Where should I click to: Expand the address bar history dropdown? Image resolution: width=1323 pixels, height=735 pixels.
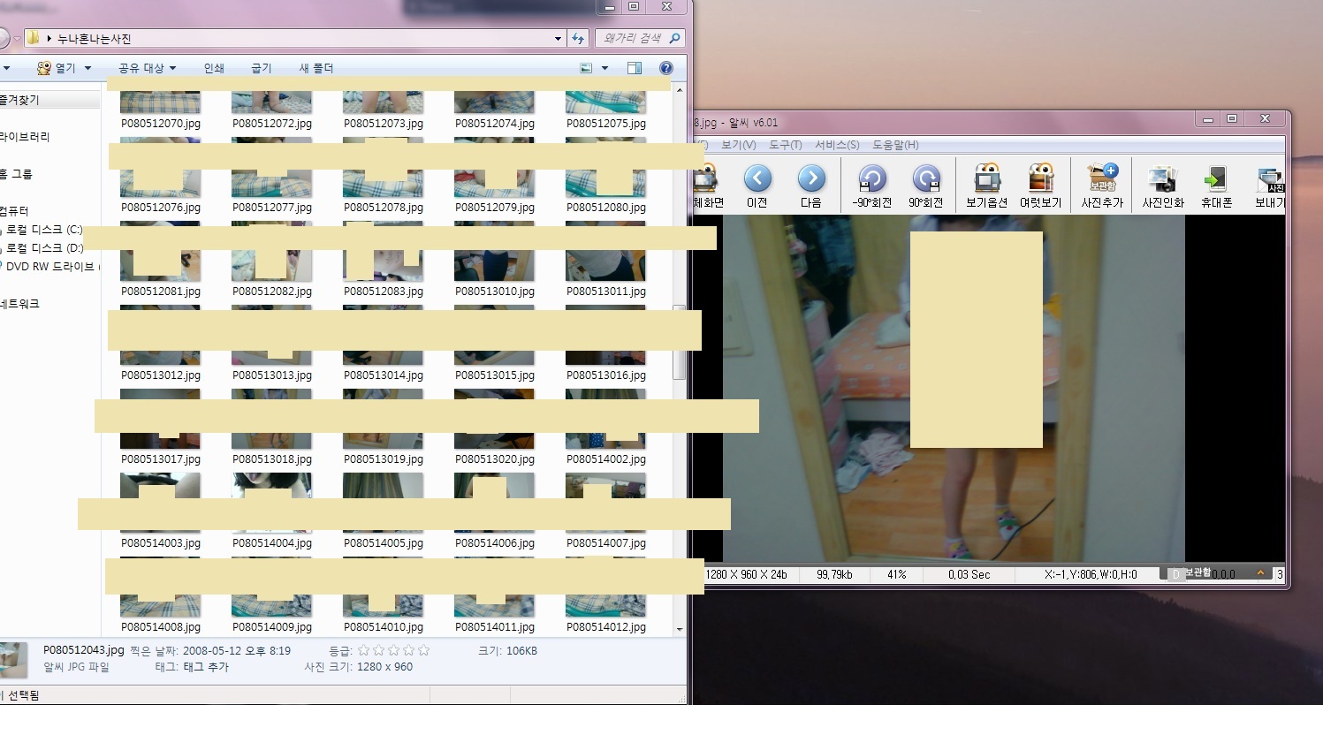558,39
